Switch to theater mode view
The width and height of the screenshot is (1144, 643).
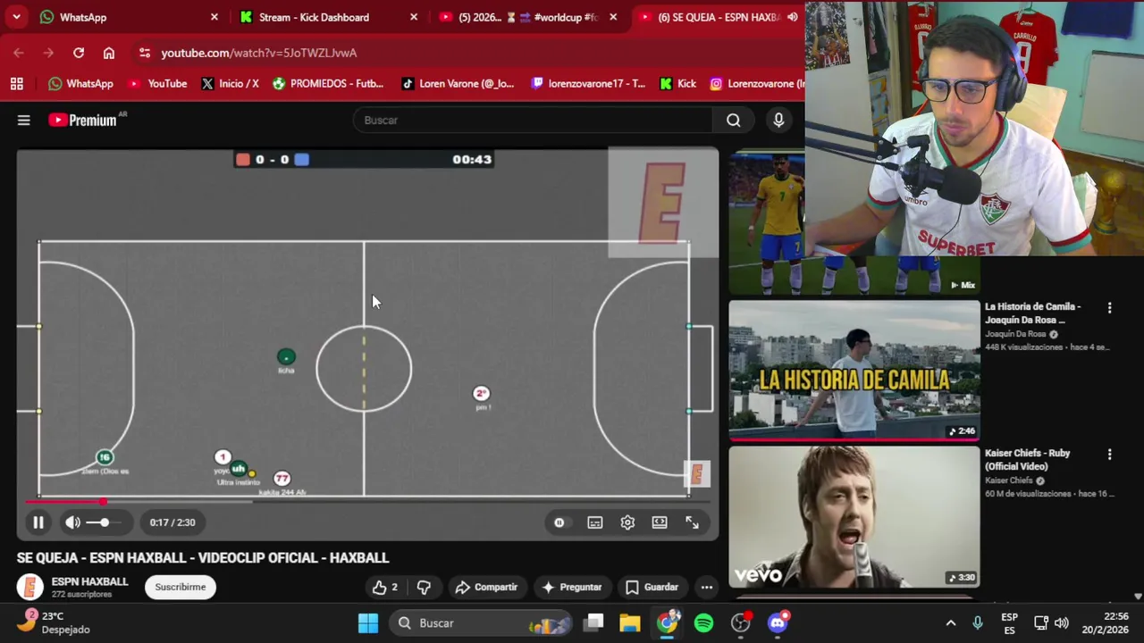point(660,522)
